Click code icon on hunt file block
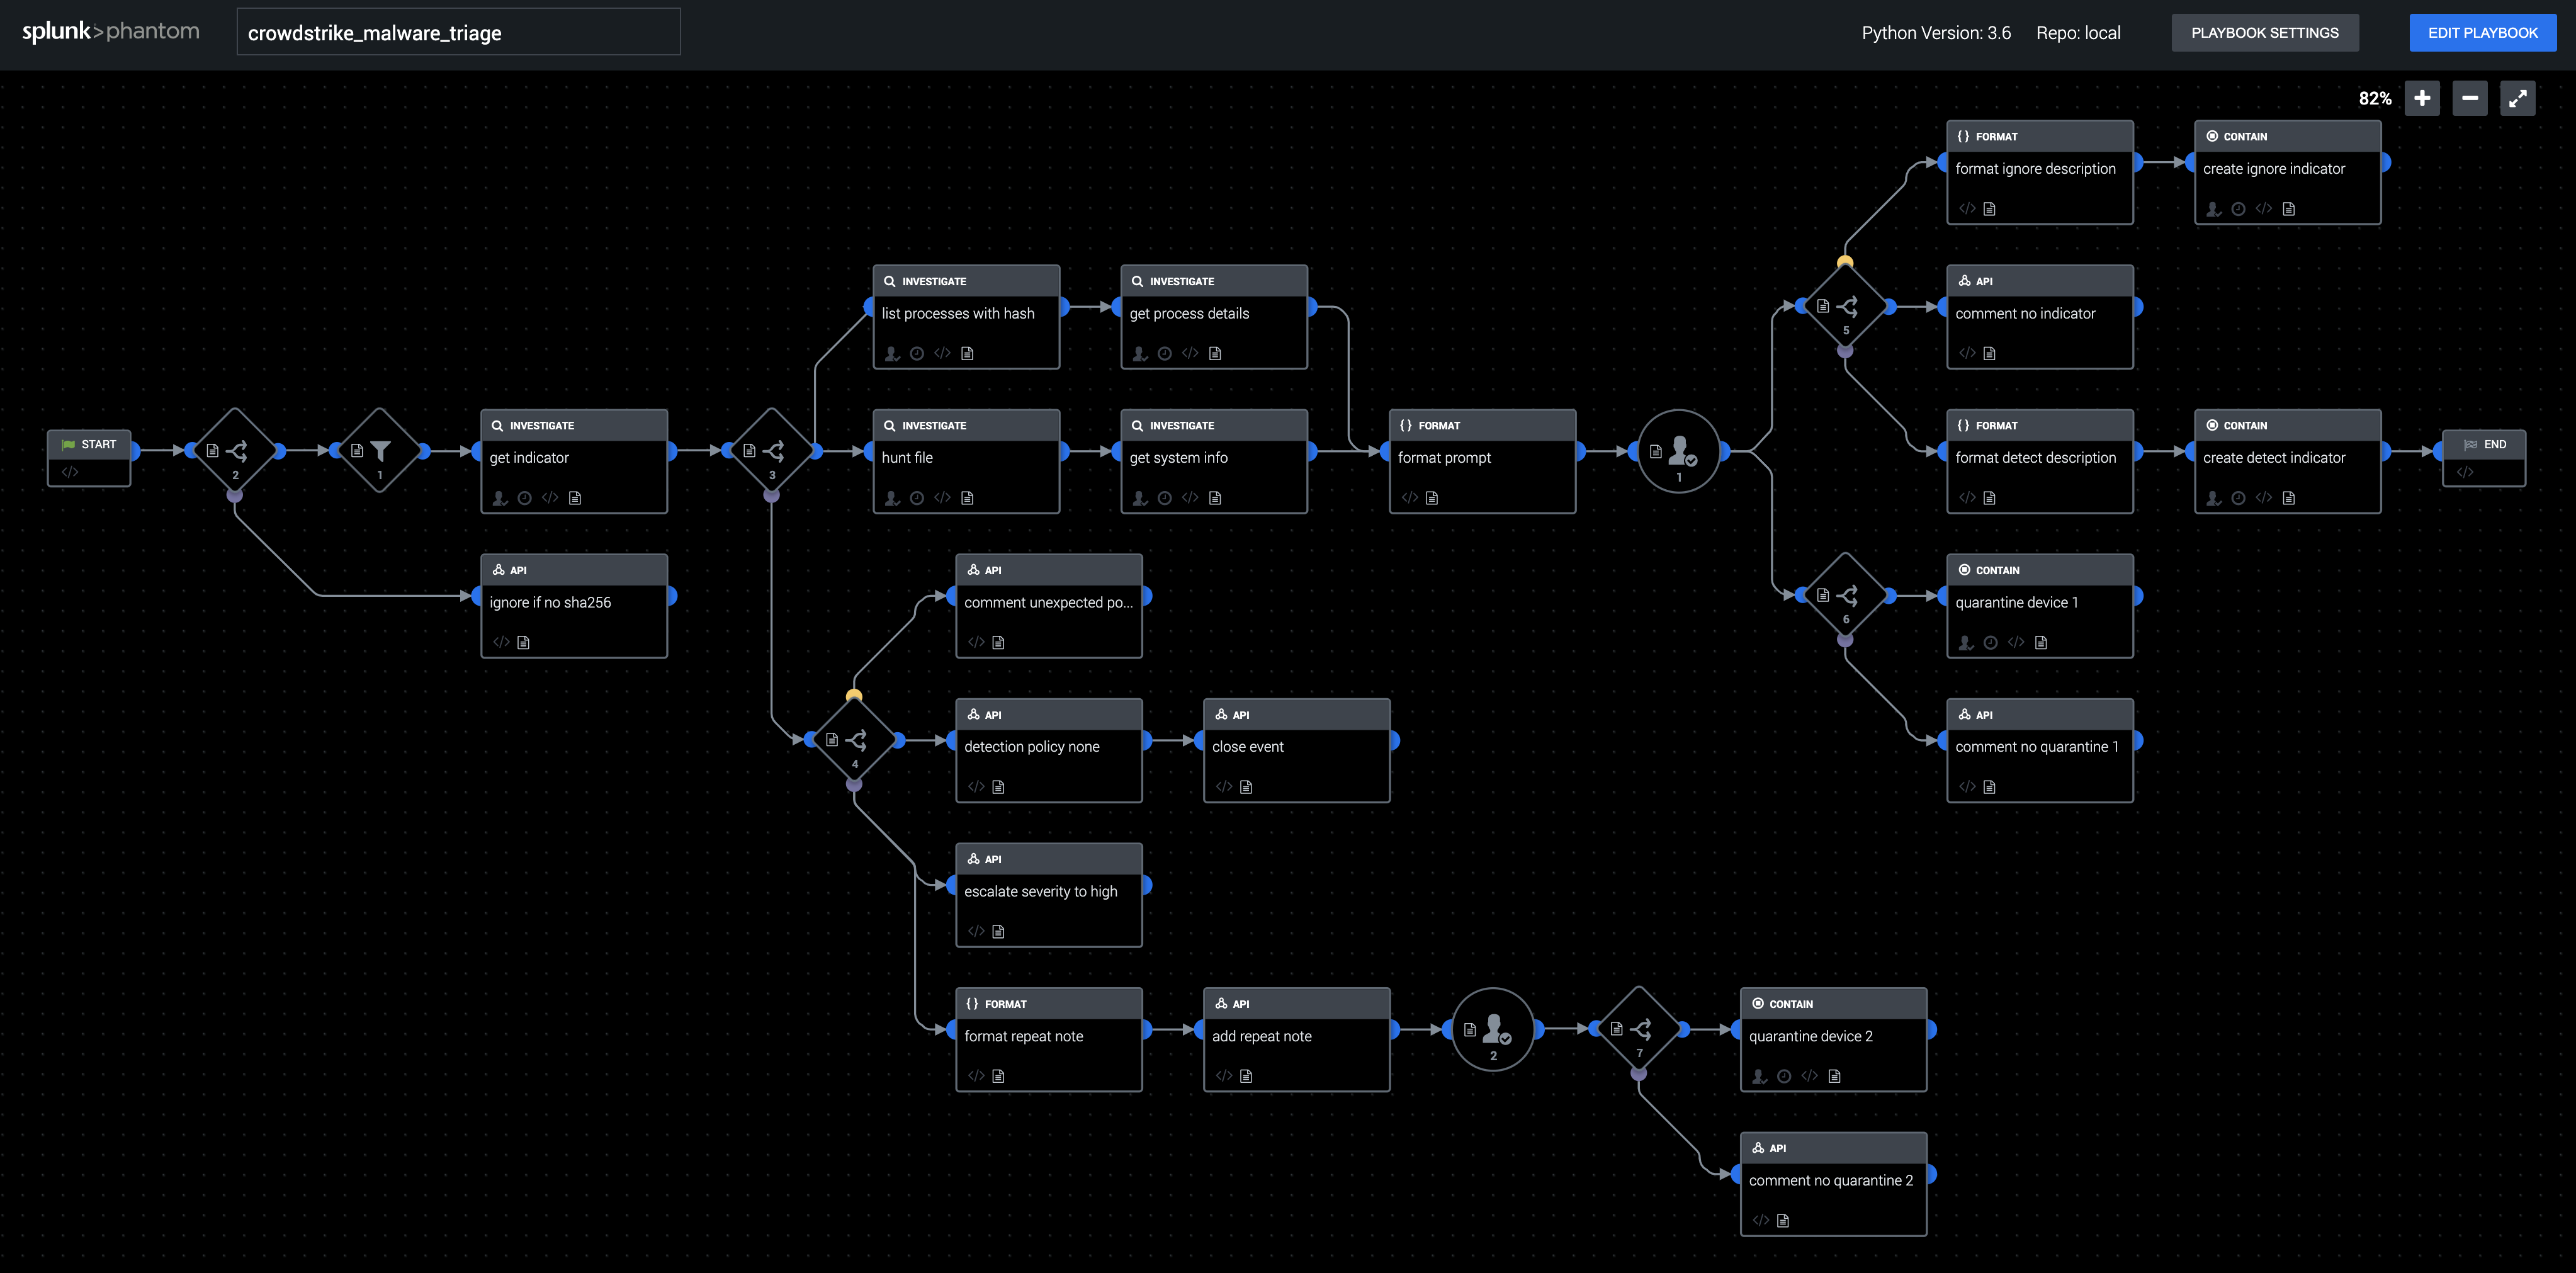The height and width of the screenshot is (1273, 2576). tap(942, 498)
